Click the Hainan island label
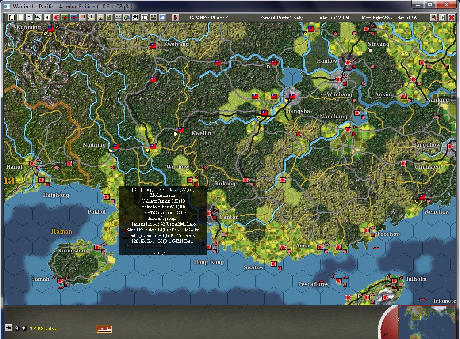460x339 pixels. tap(61, 231)
